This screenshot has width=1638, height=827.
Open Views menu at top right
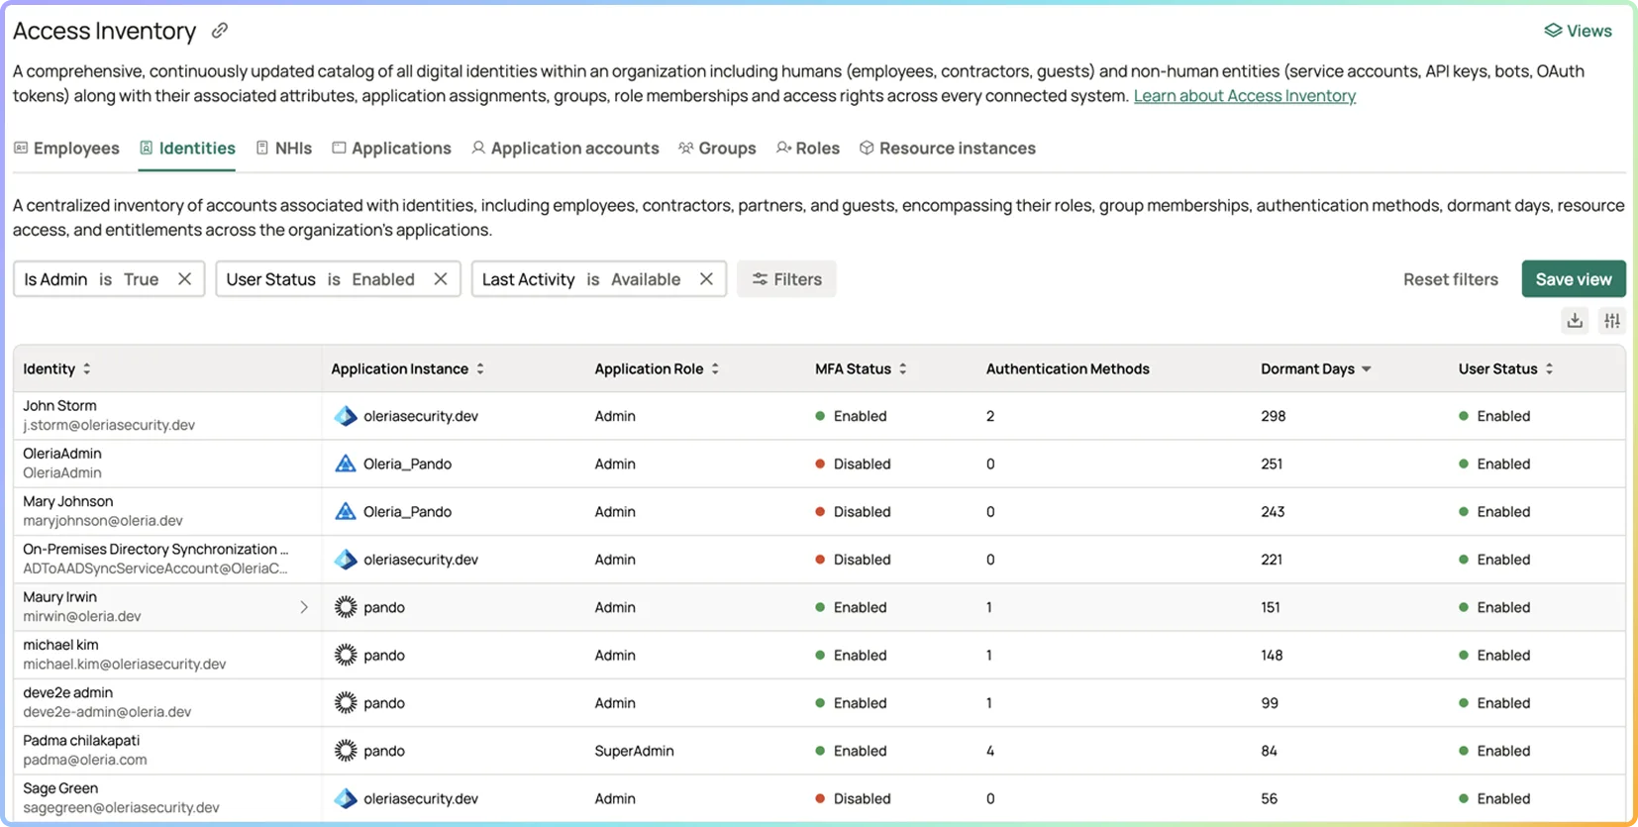pos(1578,31)
